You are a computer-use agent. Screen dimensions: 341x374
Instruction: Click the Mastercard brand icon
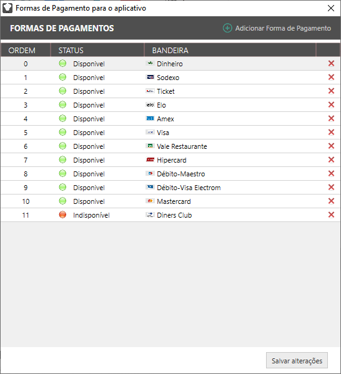(x=150, y=201)
